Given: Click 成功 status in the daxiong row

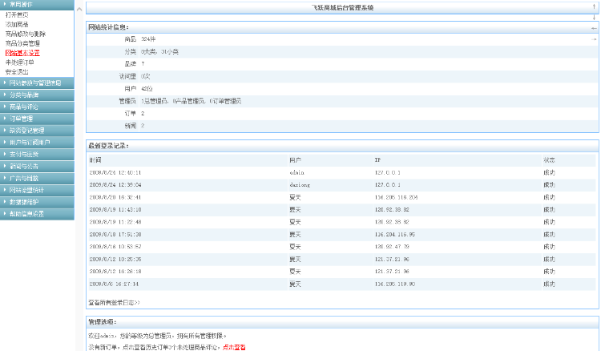Looking at the screenshot, I should click(x=549, y=185).
